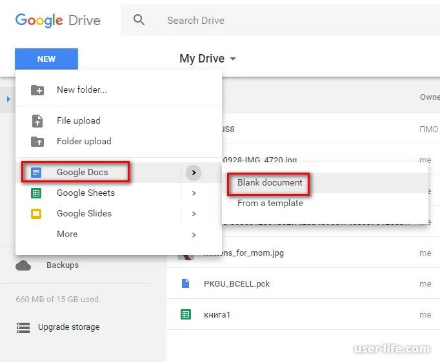Click the Upgrade storage icon
The image size is (440, 362).
click(23, 327)
